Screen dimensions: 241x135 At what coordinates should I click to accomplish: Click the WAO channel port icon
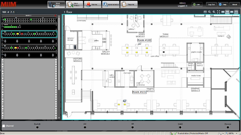pyautogui.click(x=180, y=127)
